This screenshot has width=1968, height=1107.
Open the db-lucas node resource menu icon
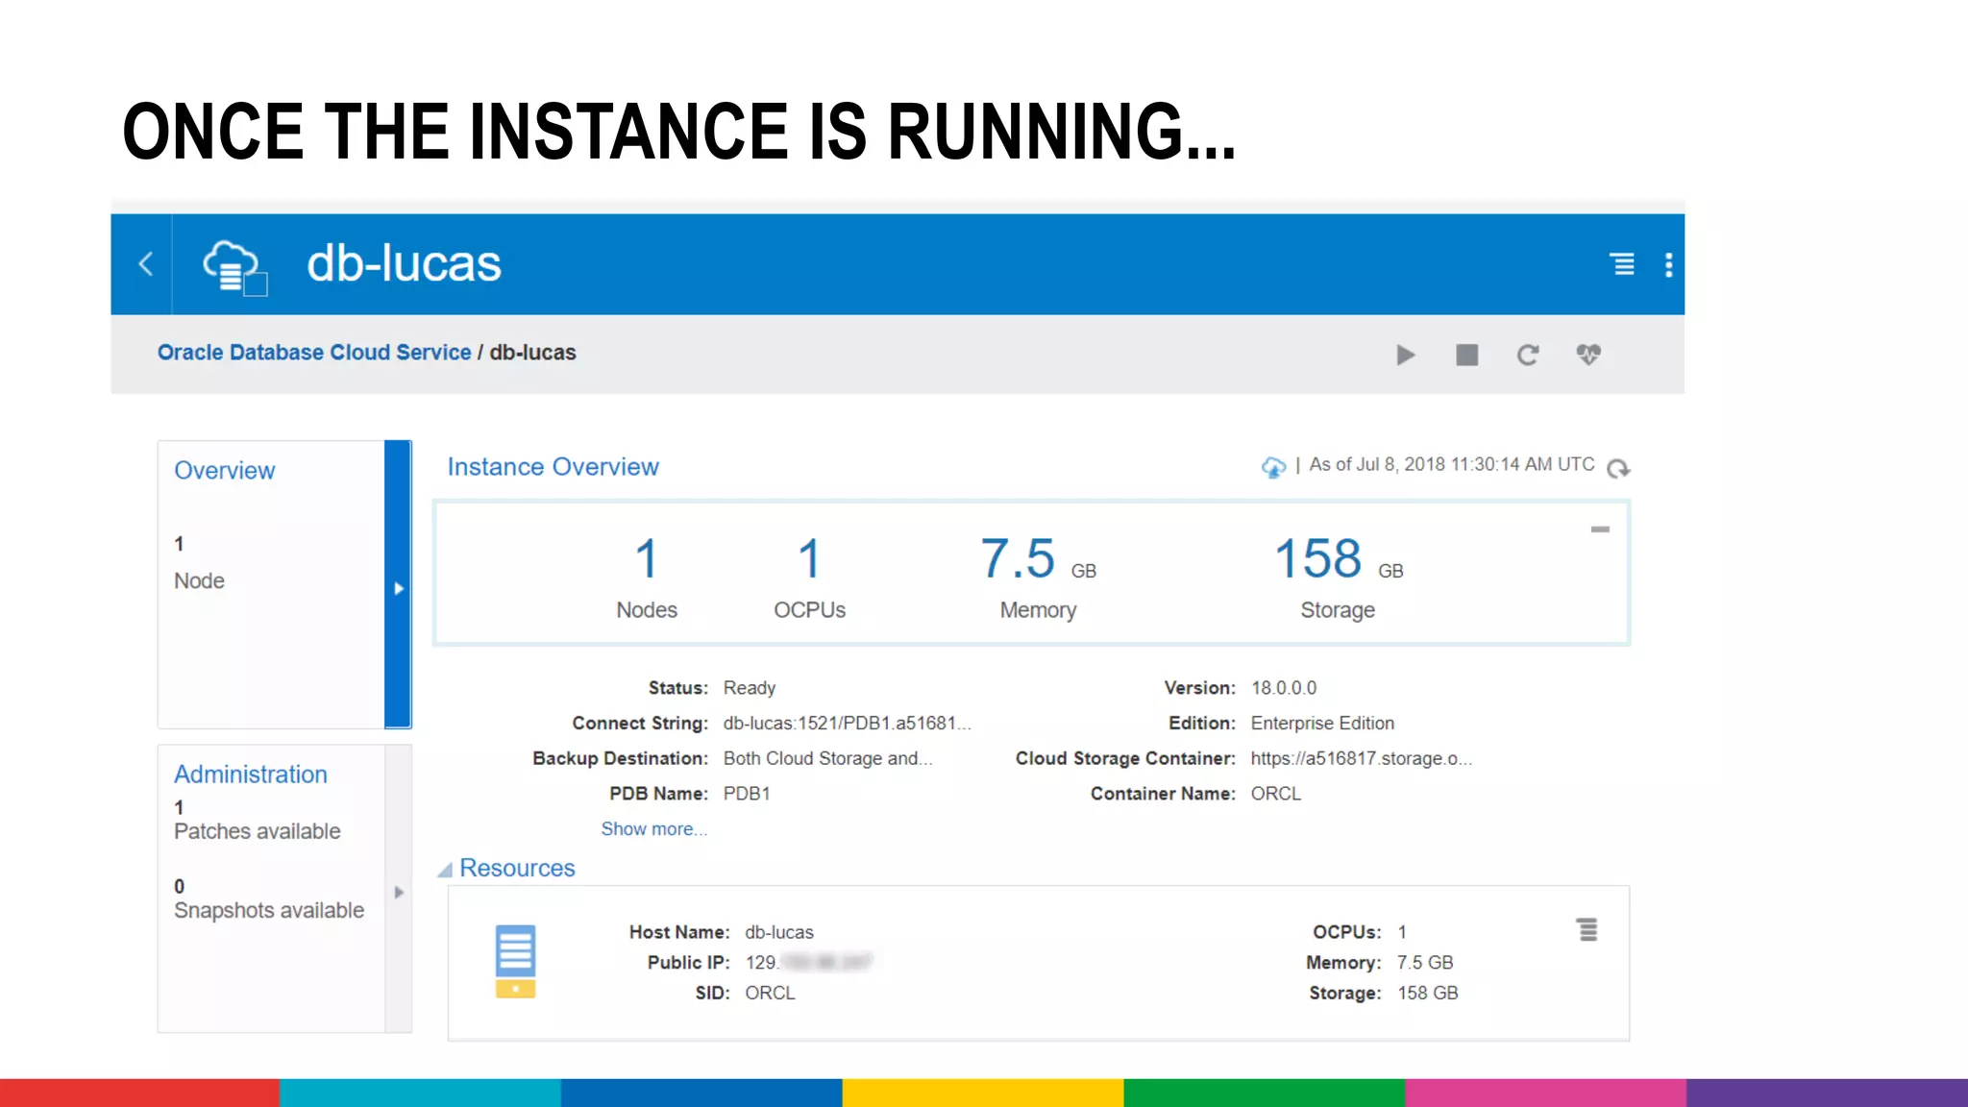1587,929
